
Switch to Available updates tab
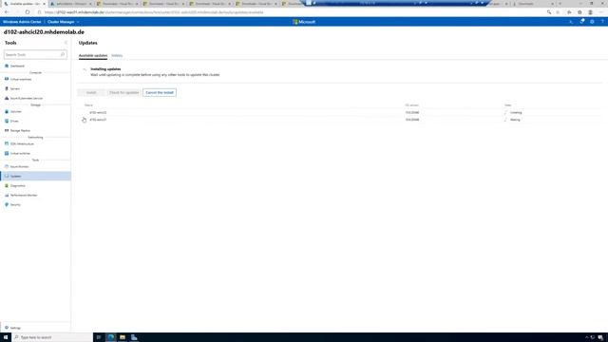coord(93,55)
